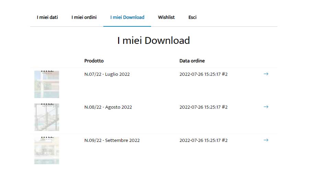
Task: Go to the Wishlist tab
Action: [166, 17]
